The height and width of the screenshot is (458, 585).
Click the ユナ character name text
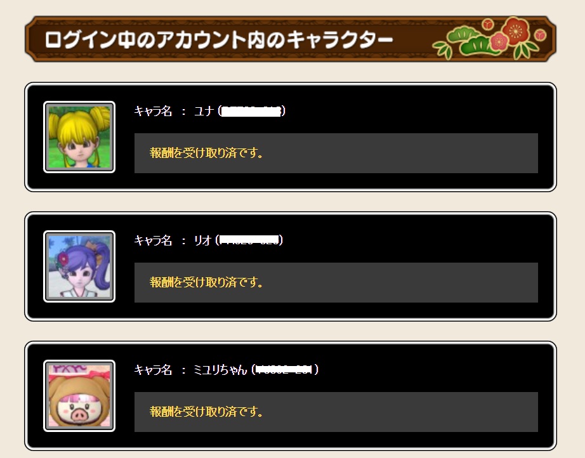coord(204,111)
